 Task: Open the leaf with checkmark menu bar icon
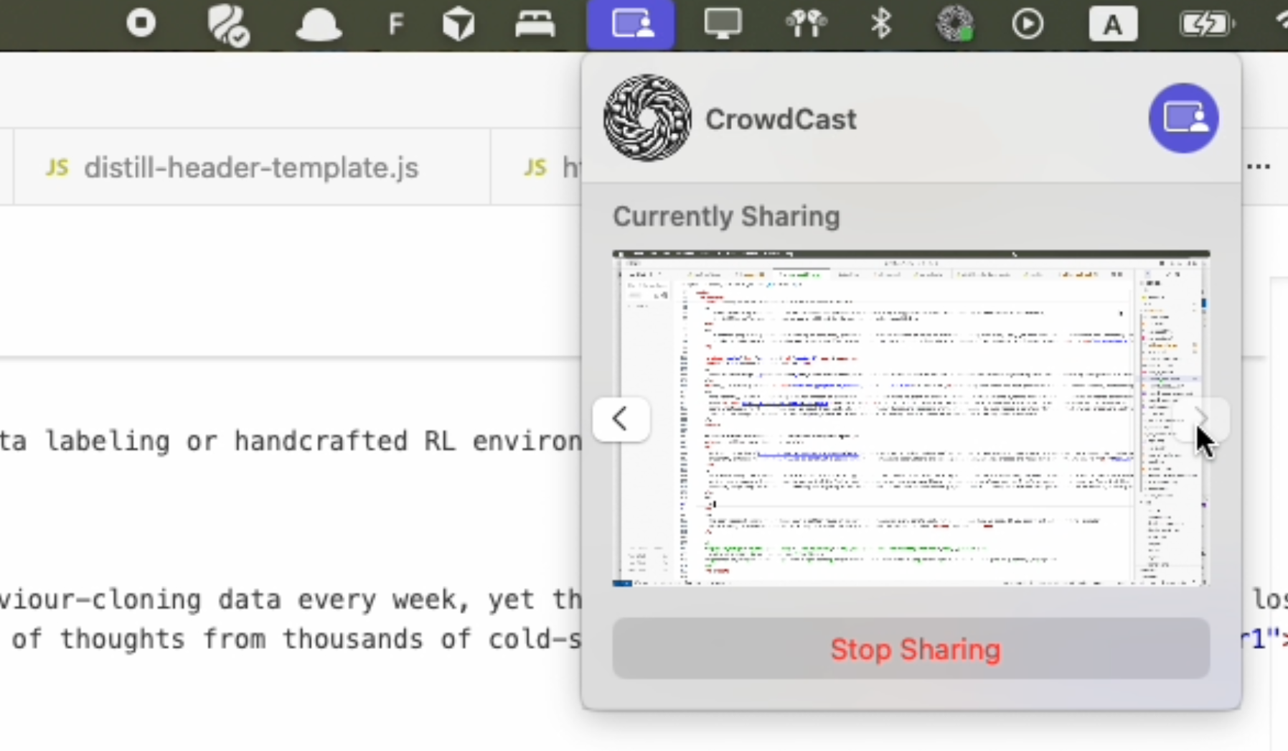227,25
